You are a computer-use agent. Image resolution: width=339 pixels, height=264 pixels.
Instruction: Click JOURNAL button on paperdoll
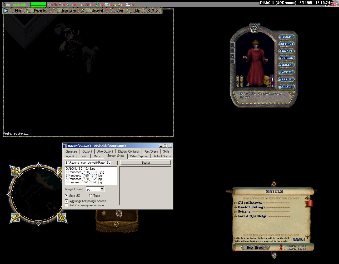(286, 58)
